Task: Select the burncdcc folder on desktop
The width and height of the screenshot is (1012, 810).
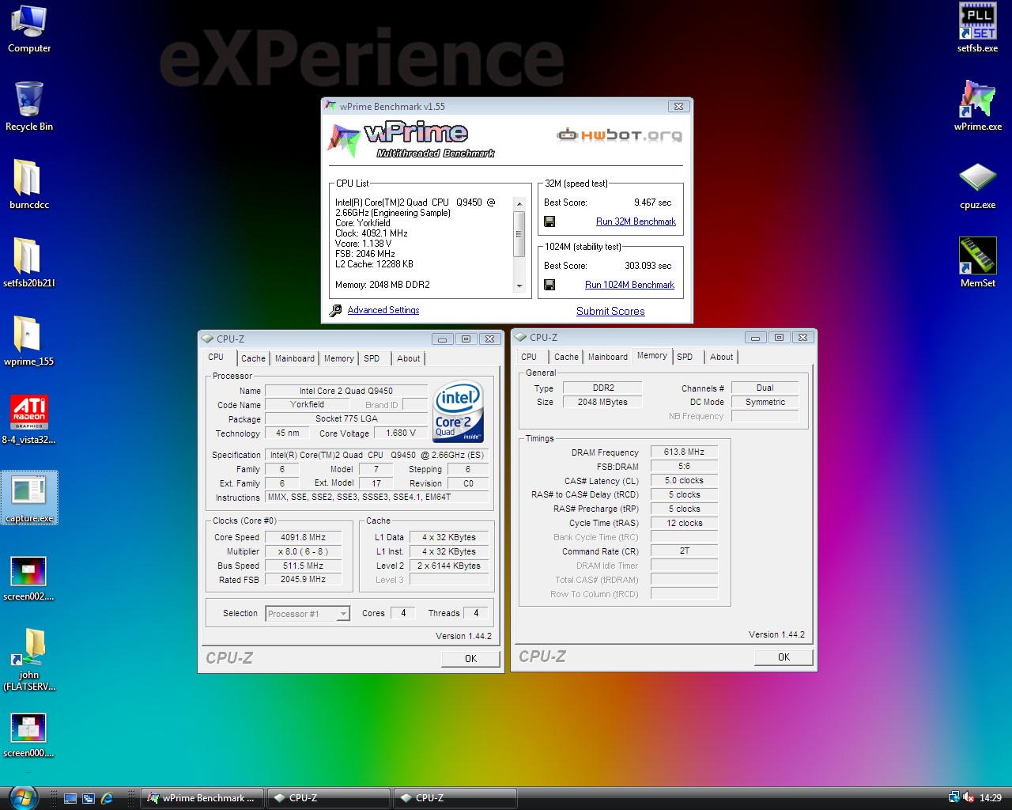Action: click(29, 184)
